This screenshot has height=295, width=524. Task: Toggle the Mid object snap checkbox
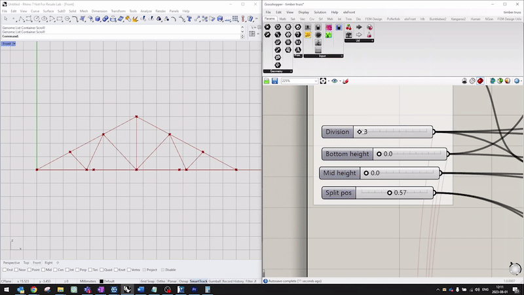[45, 269]
